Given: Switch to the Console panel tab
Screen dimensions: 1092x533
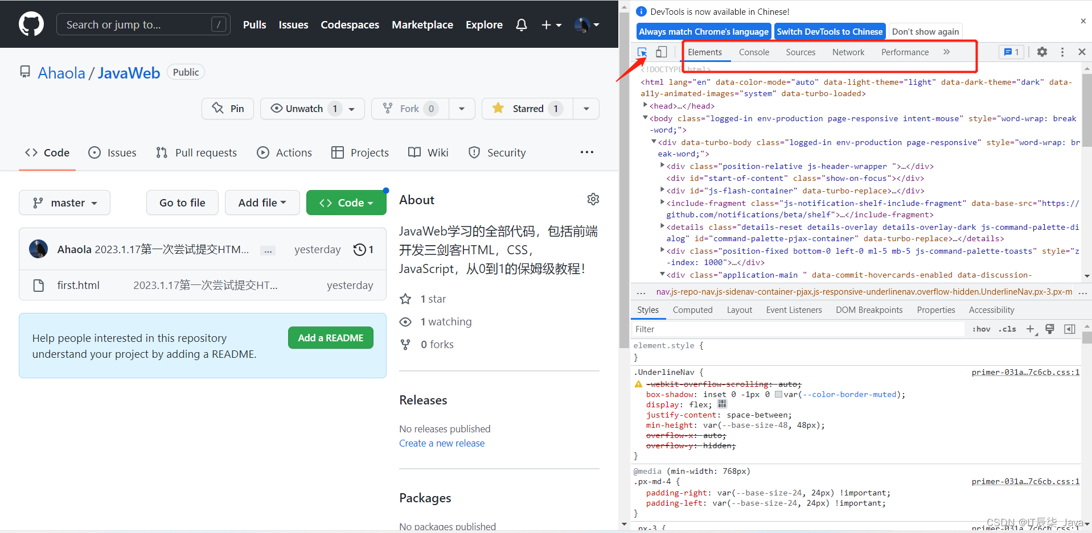Looking at the screenshot, I should pyautogui.click(x=754, y=52).
